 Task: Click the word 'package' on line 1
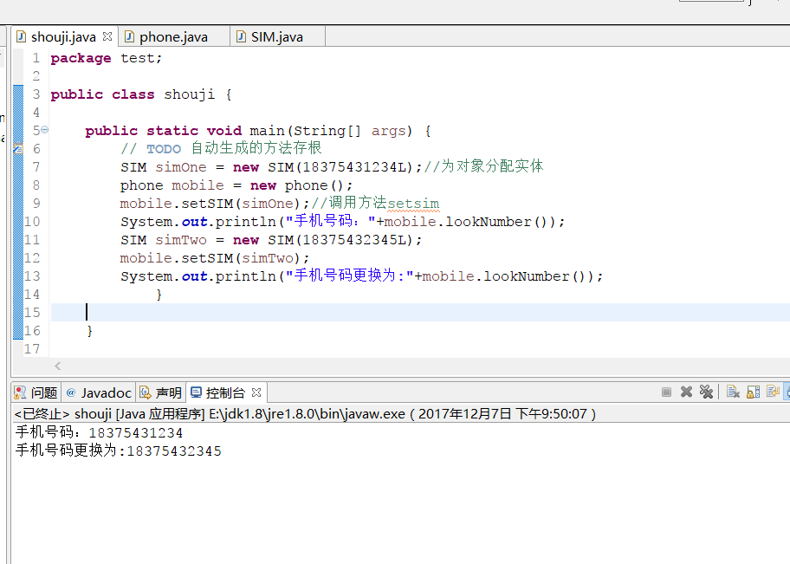point(81,58)
